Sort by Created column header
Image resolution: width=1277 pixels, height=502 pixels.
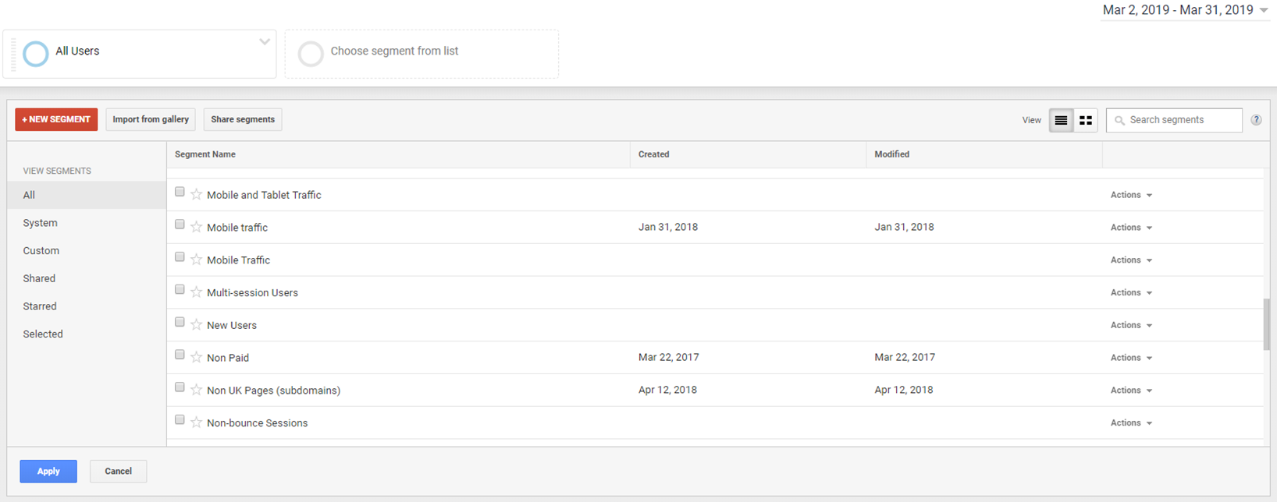(748, 154)
